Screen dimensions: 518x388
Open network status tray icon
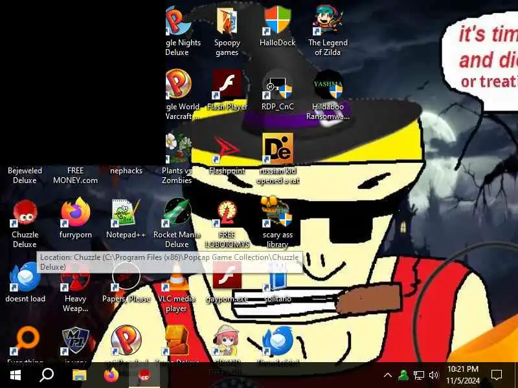[418, 375]
